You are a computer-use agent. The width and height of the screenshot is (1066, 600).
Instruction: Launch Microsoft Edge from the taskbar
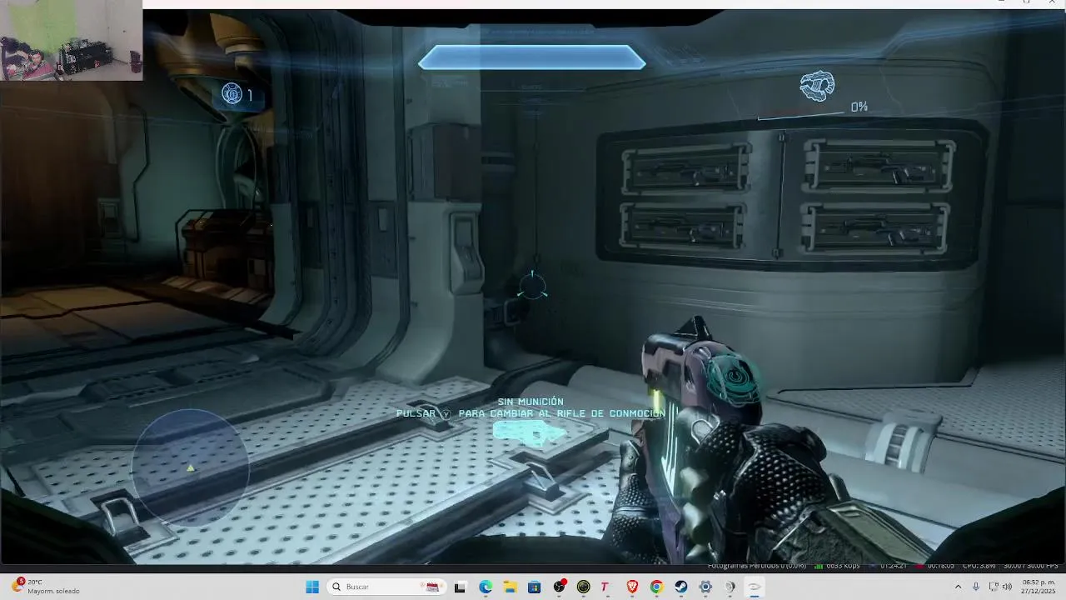(486, 587)
